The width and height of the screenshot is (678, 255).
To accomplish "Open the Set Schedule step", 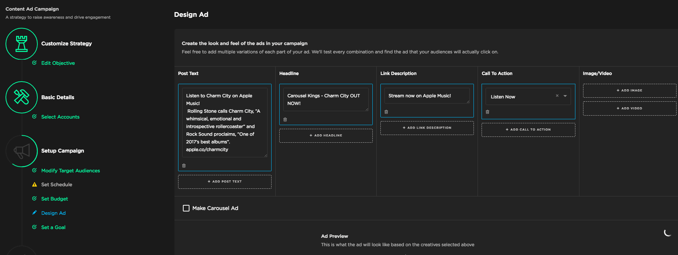I will [x=57, y=184].
